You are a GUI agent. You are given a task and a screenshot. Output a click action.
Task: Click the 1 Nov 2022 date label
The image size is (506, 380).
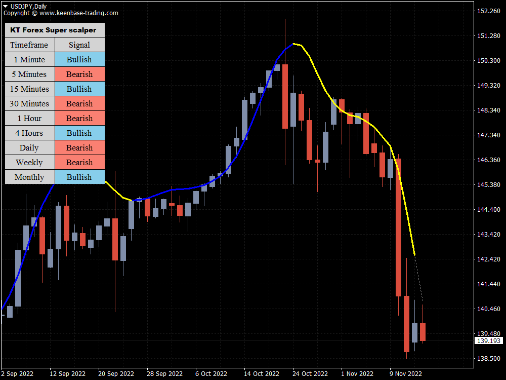point(357,374)
